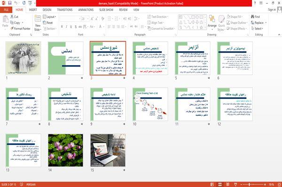The image size is (282, 187).
Task: Open the Quick Styles gallery
Action: coord(221,23)
